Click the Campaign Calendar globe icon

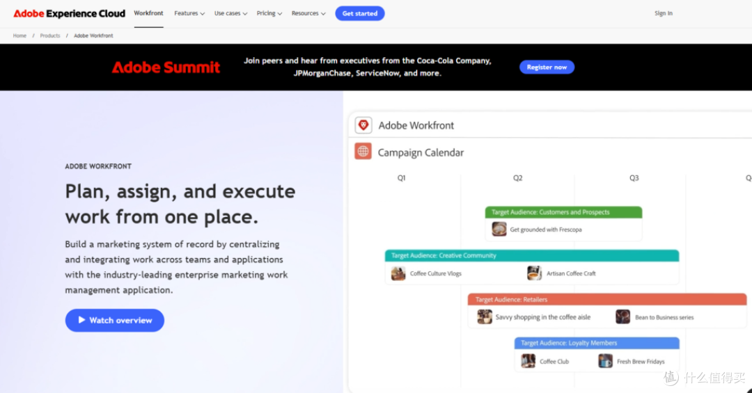pos(363,152)
